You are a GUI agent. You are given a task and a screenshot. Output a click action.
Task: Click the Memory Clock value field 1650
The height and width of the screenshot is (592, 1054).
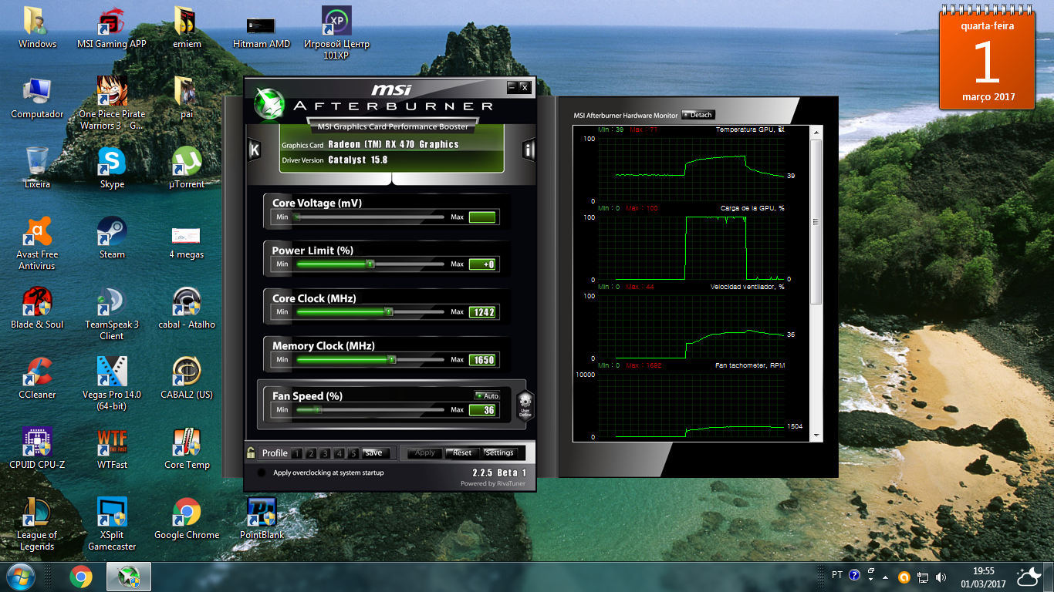pos(482,360)
